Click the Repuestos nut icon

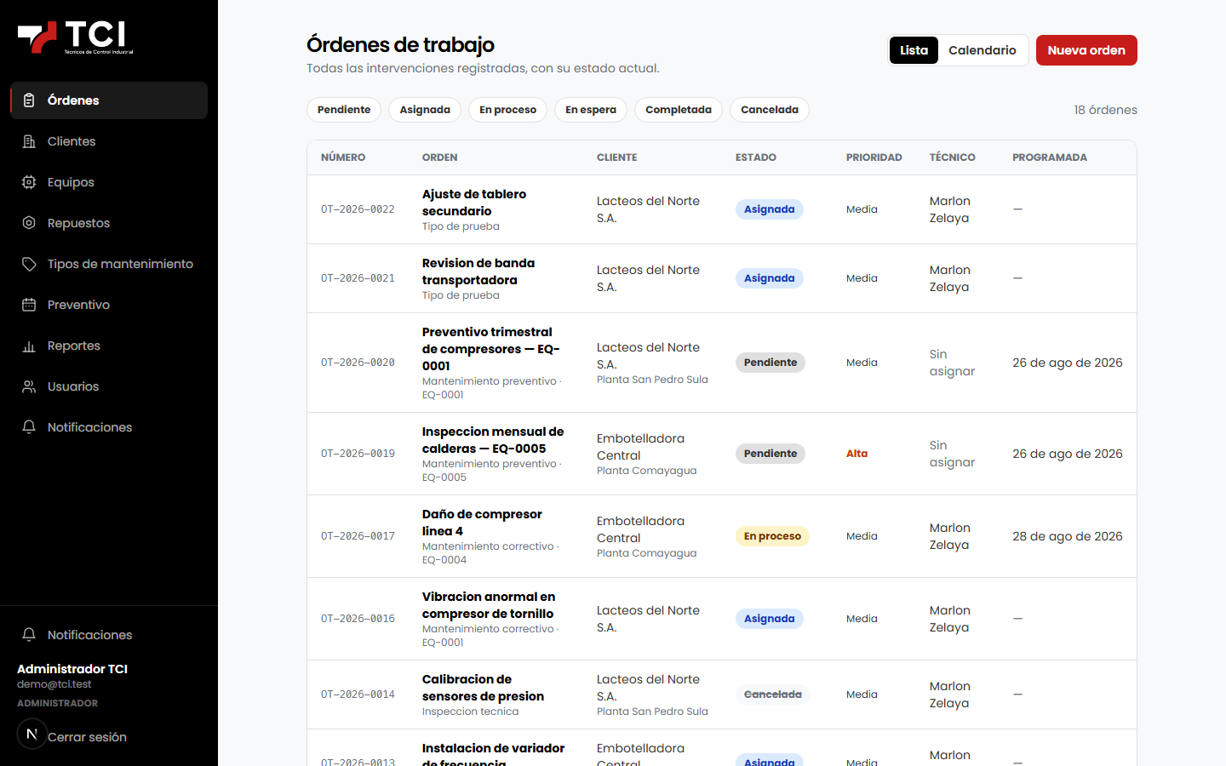[x=29, y=223]
